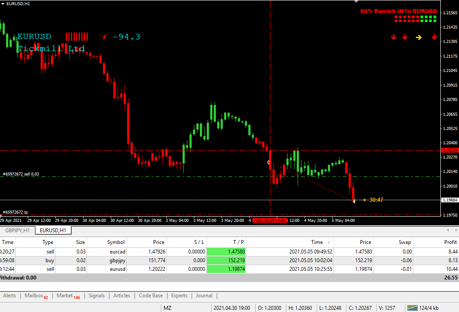Click the trade exit arrow marker on last candle
The height and width of the screenshot is (312, 459).
354,201
